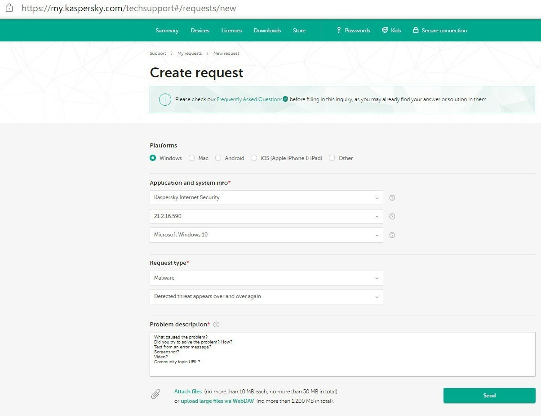This screenshot has width=541, height=419.
Task: Open Kids from the top navigation
Action: tap(391, 31)
